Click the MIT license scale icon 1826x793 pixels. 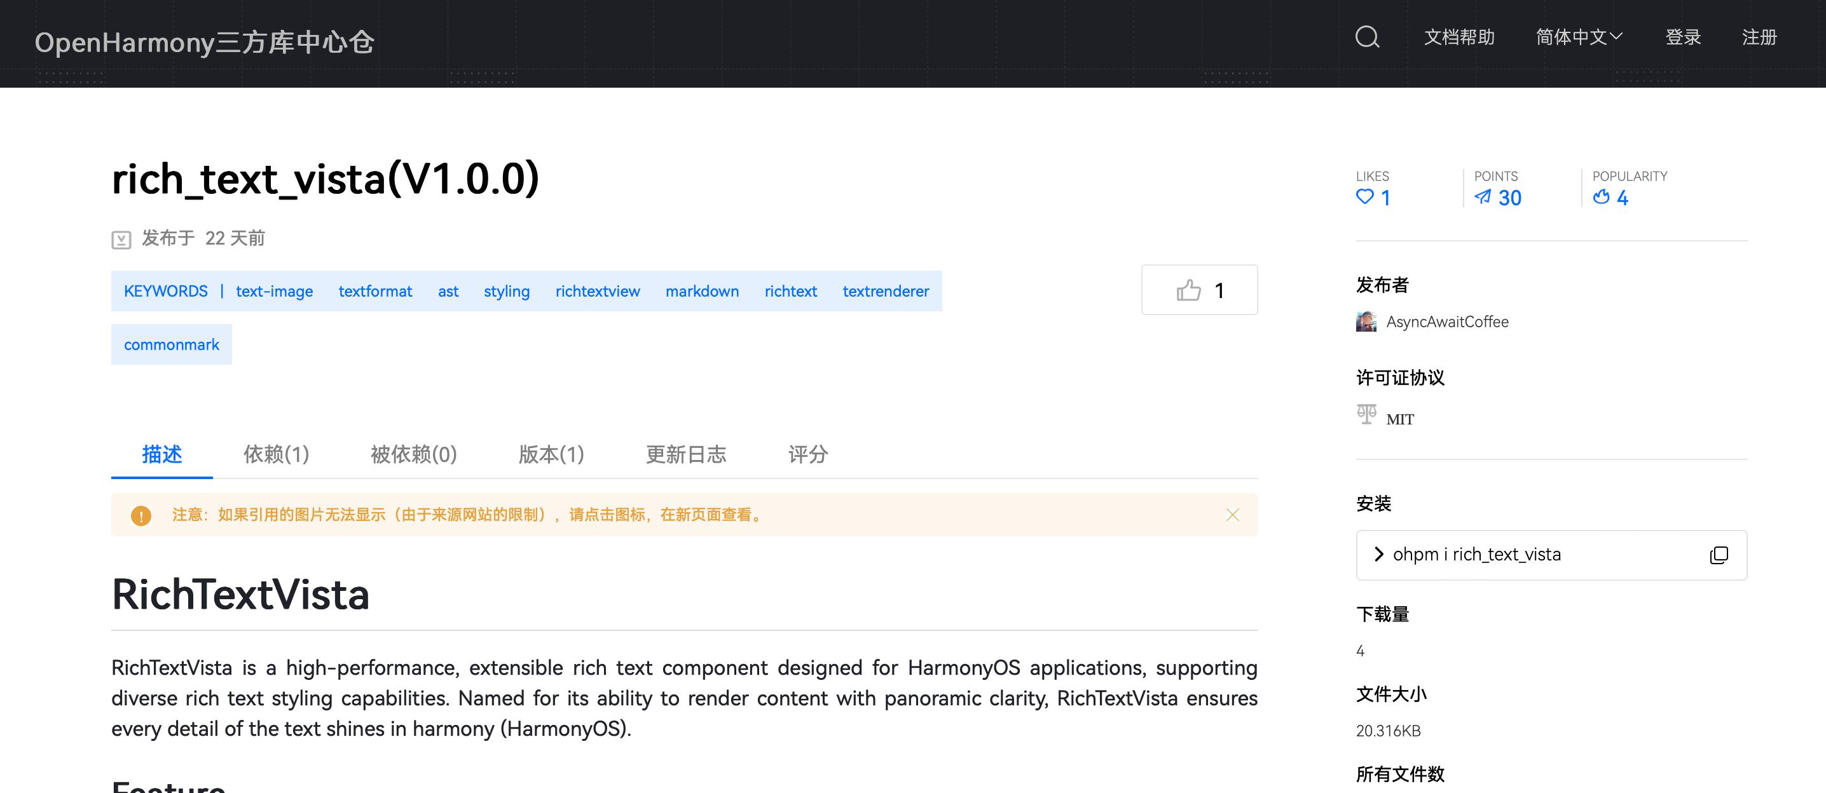[x=1366, y=414]
